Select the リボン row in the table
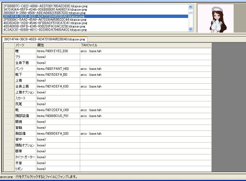The image size is (246, 181). coord(25,169)
